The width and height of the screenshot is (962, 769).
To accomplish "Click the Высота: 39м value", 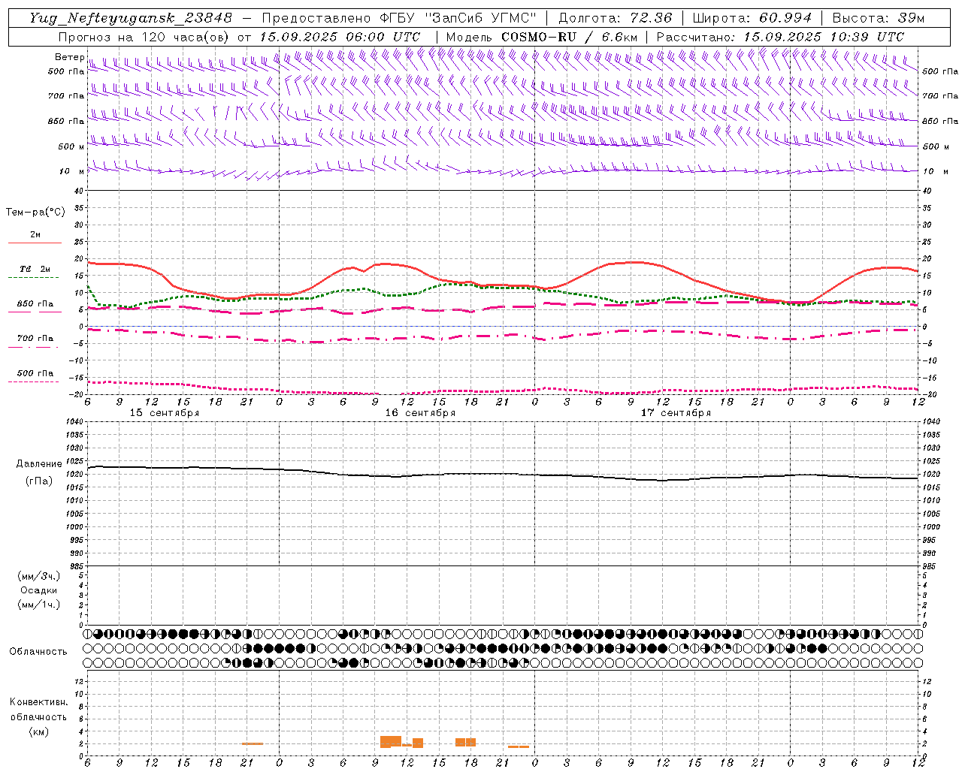I will click(878, 18).
